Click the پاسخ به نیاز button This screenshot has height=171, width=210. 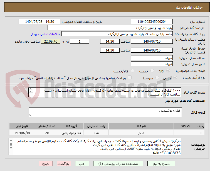161,164
